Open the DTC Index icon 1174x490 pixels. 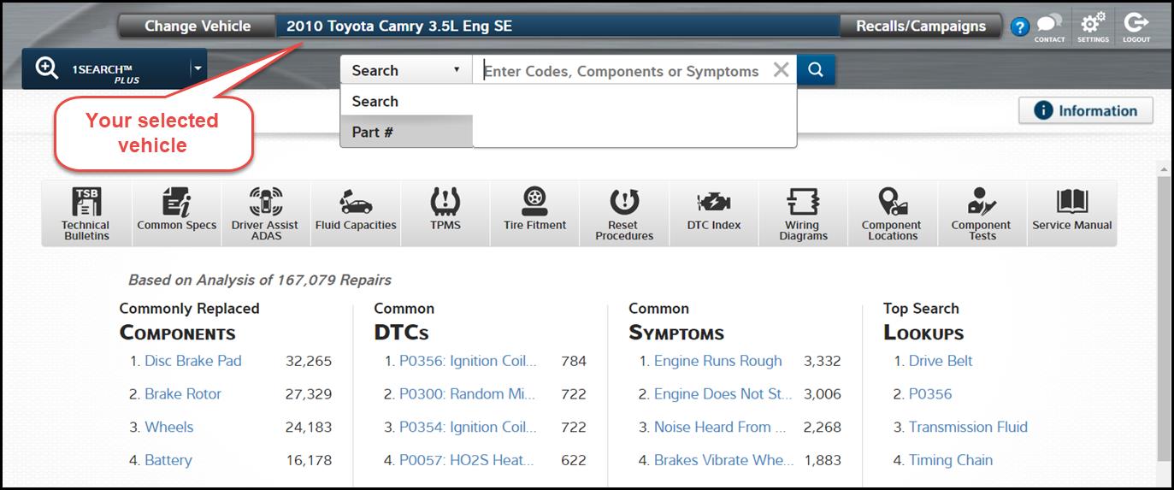coord(714,213)
